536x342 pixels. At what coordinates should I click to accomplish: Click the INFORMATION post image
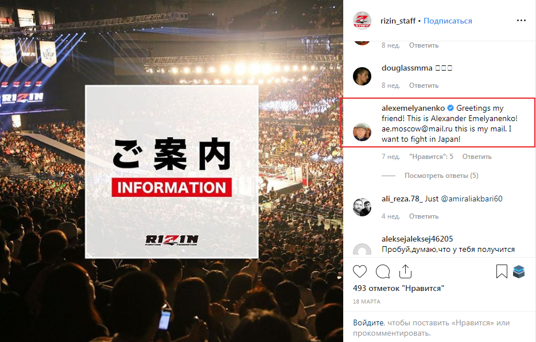172,171
